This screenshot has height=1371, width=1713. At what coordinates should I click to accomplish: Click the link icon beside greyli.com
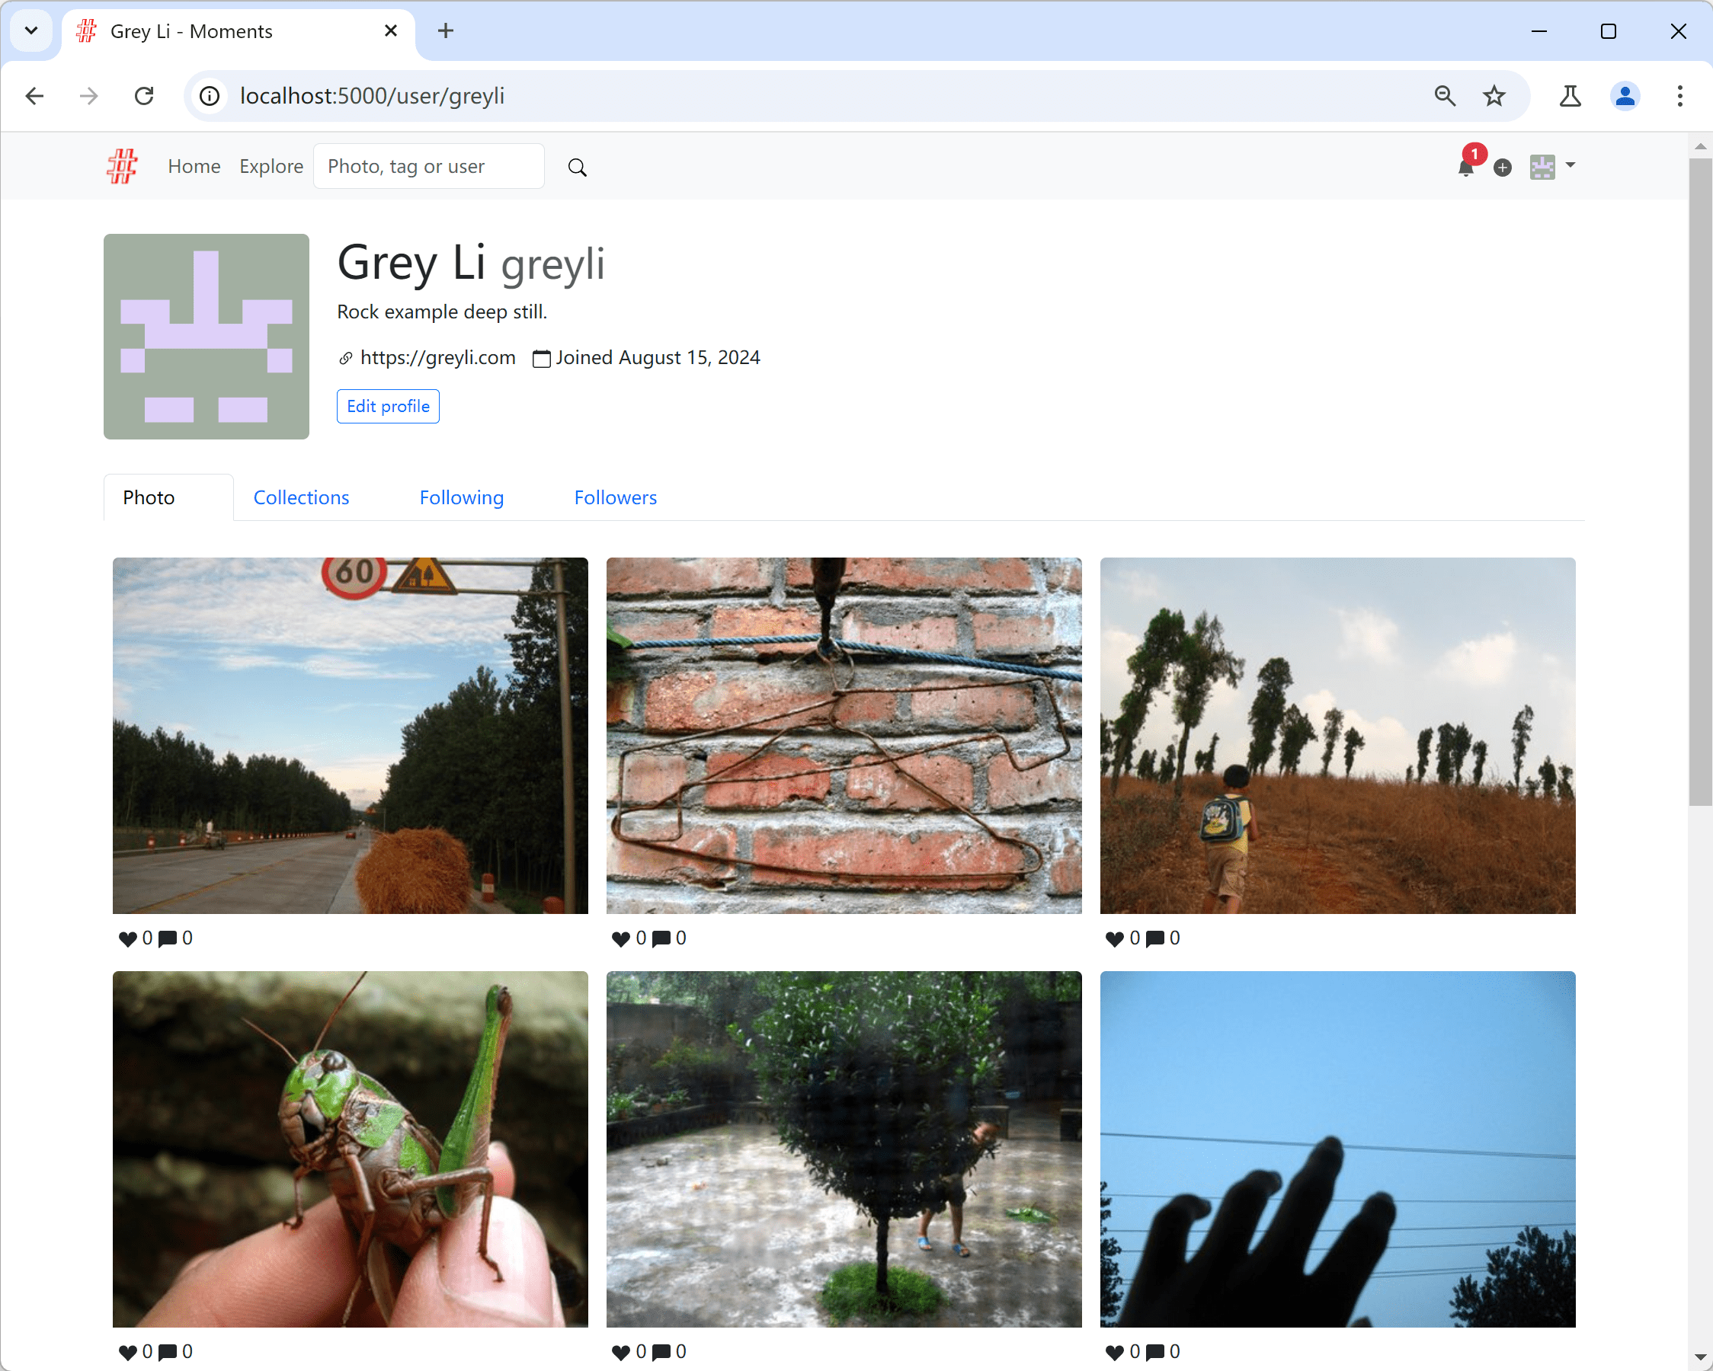(346, 358)
